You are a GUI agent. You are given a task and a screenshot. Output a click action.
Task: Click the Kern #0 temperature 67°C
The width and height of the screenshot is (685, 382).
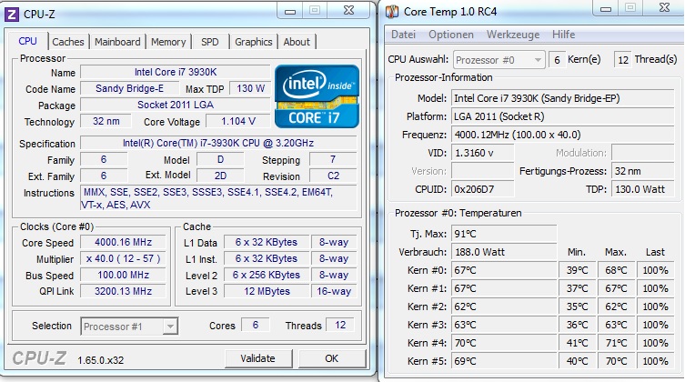pyautogui.click(x=504, y=271)
